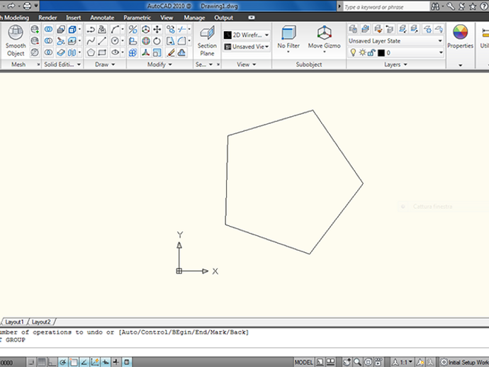Image resolution: width=489 pixels, height=367 pixels.
Task: Toggle Ortho Mode in status bar
Action: pyautogui.click(x=52, y=362)
